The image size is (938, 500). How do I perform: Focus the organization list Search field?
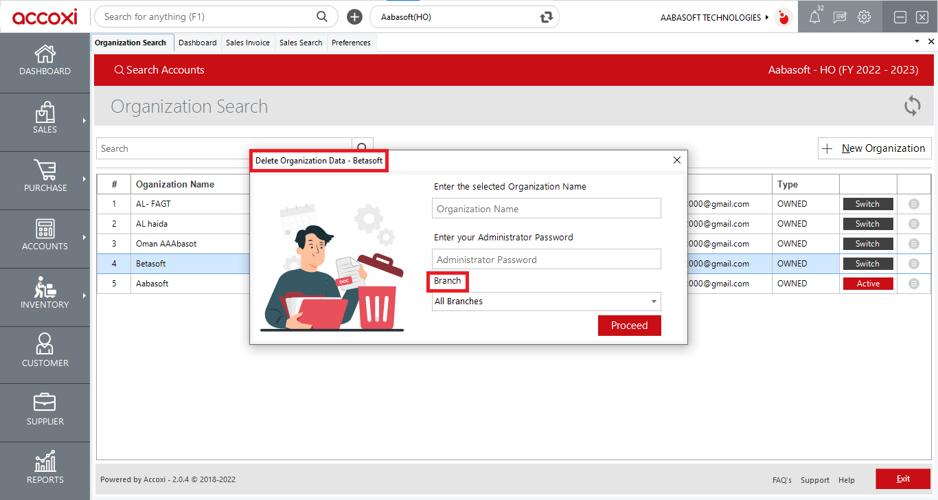[x=224, y=148]
